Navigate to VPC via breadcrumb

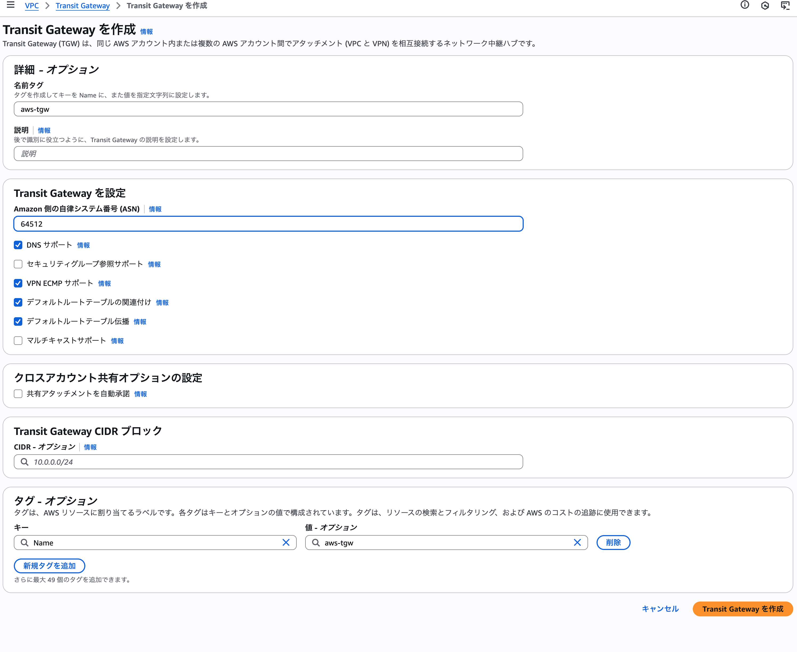click(x=32, y=6)
